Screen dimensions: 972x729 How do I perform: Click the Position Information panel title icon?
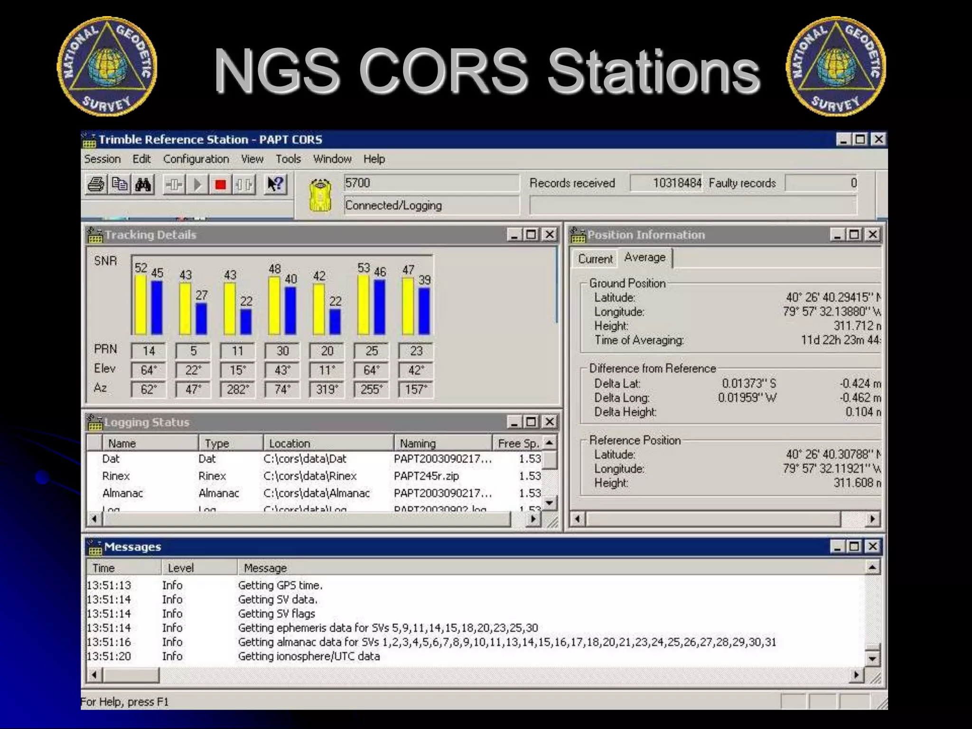pyautogui.click(x=578, y=234)
